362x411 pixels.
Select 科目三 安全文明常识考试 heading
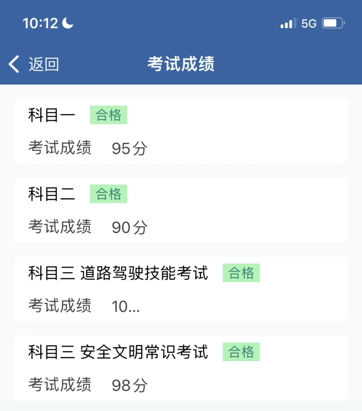(118, 352)
